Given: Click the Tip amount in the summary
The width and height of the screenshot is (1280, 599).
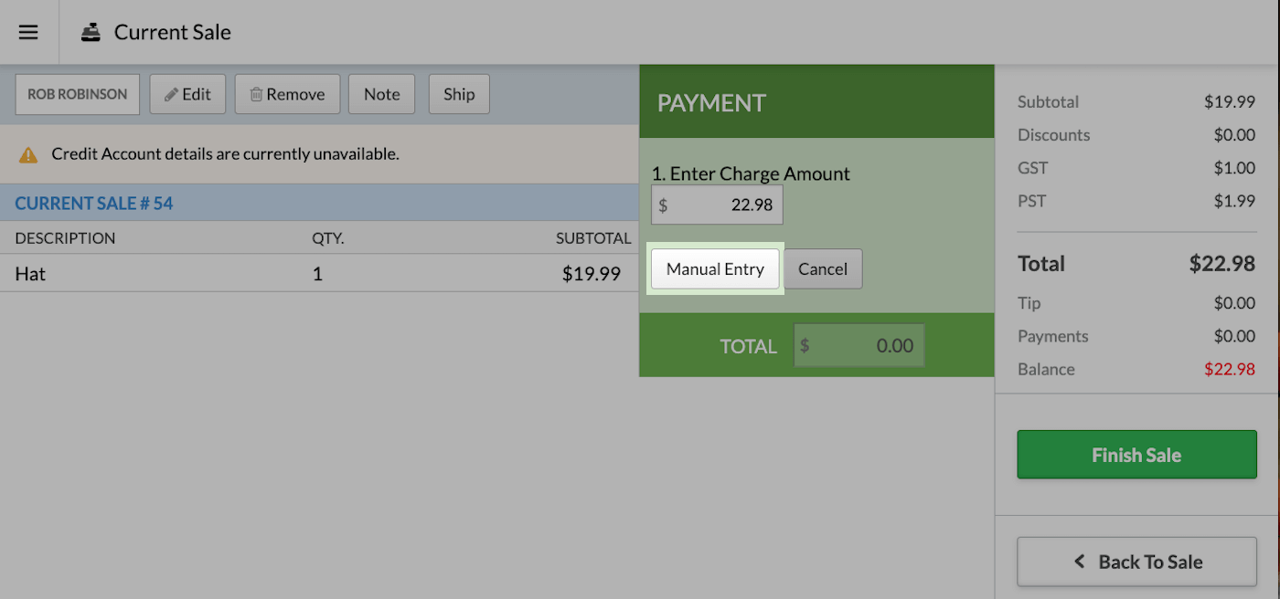Looking at the screenshot, I should (x=1234, y=303).
